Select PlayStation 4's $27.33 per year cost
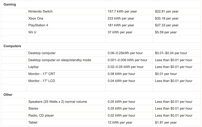The image size is (202, 127). tap(167, 25)
